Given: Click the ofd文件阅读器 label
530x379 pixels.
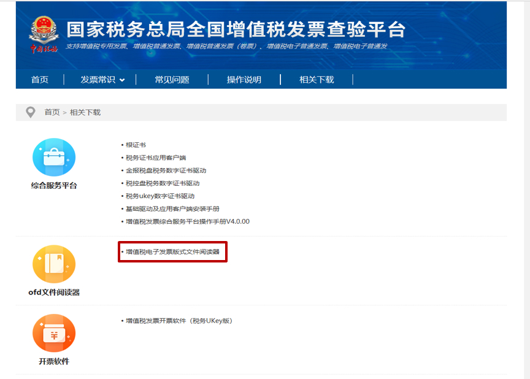Looking at the screenshot, I should 54,292.
